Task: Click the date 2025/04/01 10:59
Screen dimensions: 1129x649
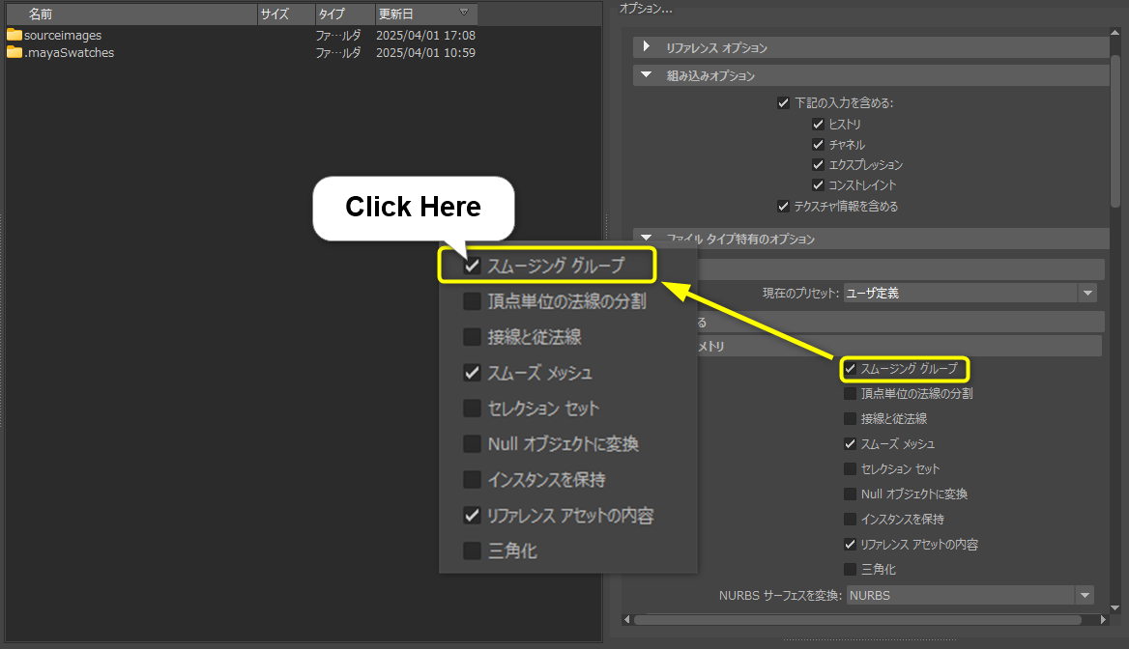Action: coord(425,52)
